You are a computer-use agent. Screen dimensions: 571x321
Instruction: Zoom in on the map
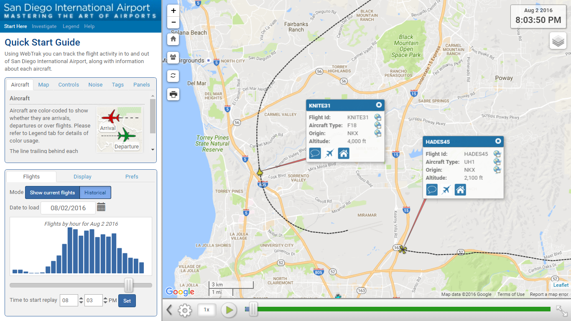click(173, 11)
